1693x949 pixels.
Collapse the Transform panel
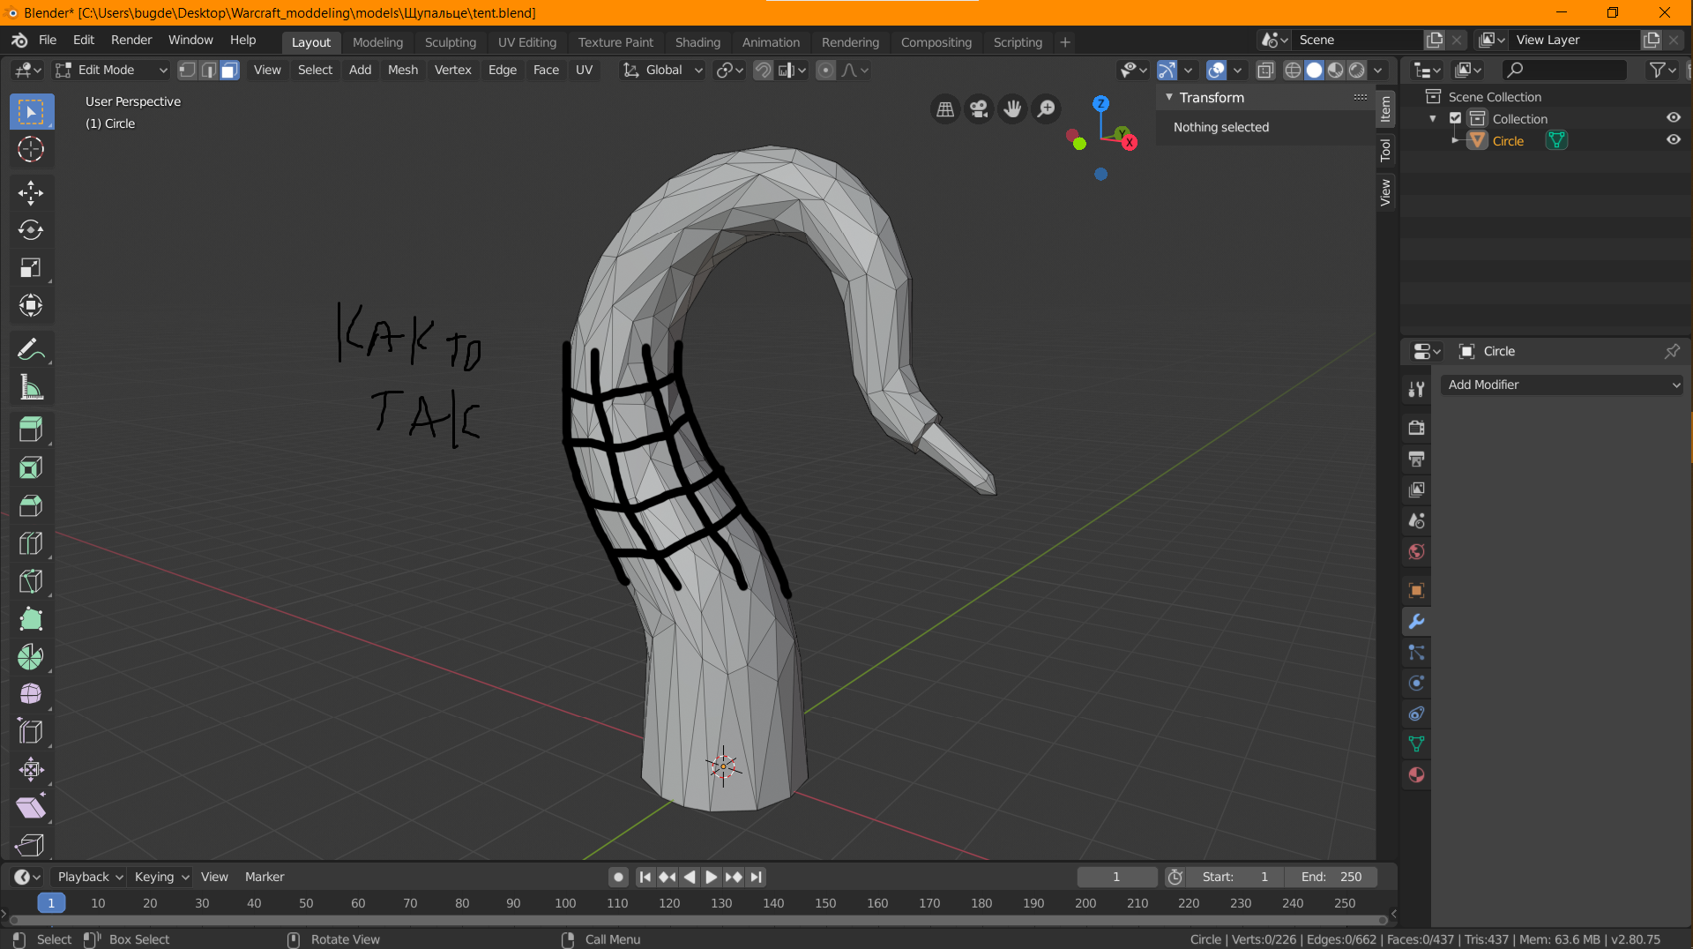pyautogui.click(x=1169, y=97)
